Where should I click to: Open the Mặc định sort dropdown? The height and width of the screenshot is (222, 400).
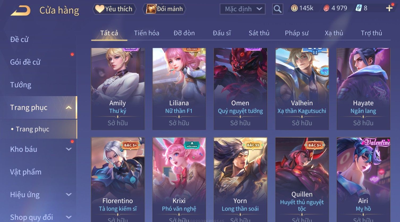(243, 9)
